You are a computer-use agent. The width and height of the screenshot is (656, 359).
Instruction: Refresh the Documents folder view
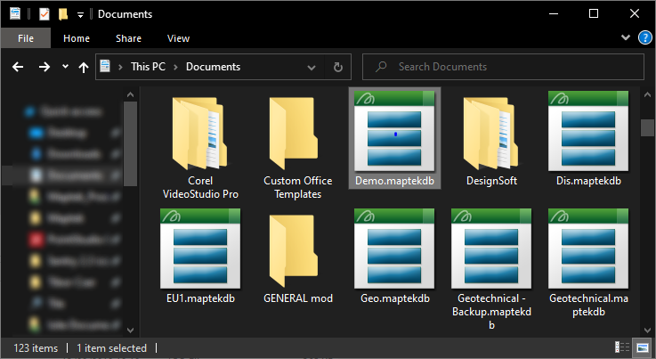[x=338, y=67]
